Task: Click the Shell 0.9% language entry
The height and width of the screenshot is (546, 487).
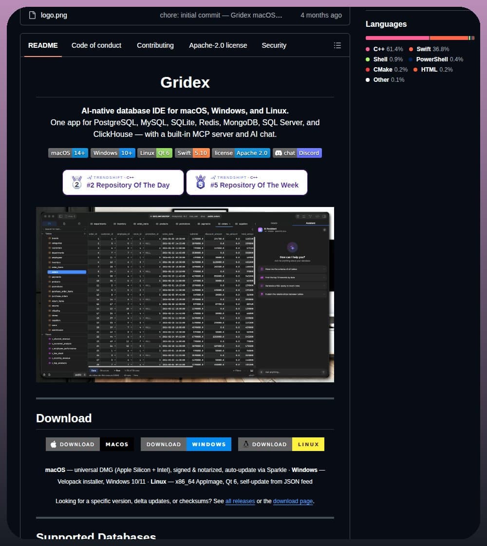Action: click(x=384, y=59)
